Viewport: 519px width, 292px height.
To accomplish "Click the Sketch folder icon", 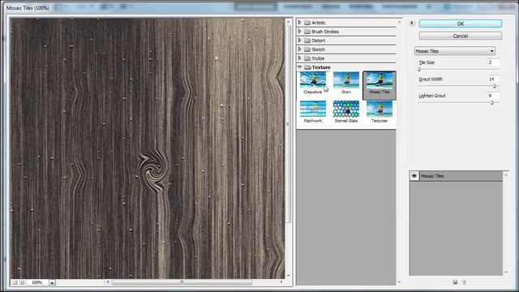I will pos(307,49).
